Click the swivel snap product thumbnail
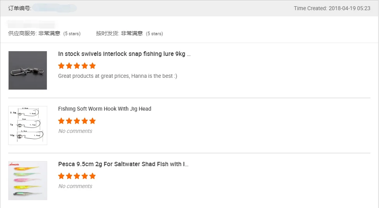Screen dimensions: 379x208 coord(28,70)
